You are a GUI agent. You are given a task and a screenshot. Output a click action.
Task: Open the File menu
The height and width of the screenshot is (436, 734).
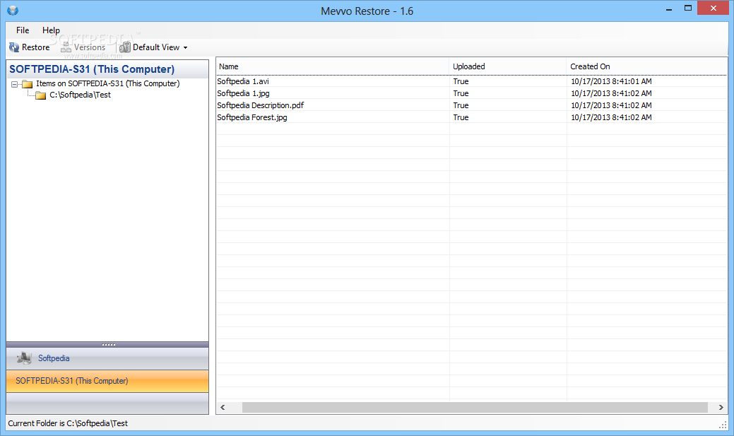pyautogui.click(x=23, y=30)
